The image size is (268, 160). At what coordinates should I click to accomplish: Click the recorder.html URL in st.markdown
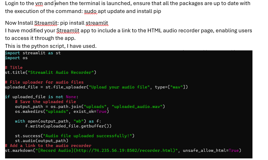[125, 150]
